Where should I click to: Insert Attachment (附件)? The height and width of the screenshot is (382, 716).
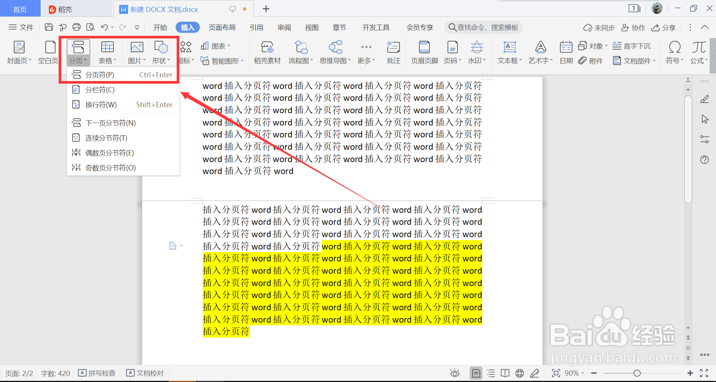click(x=591, y=60)
